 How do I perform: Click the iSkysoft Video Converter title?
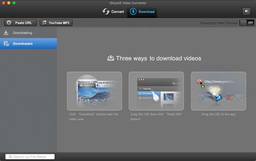coord(128,3)
